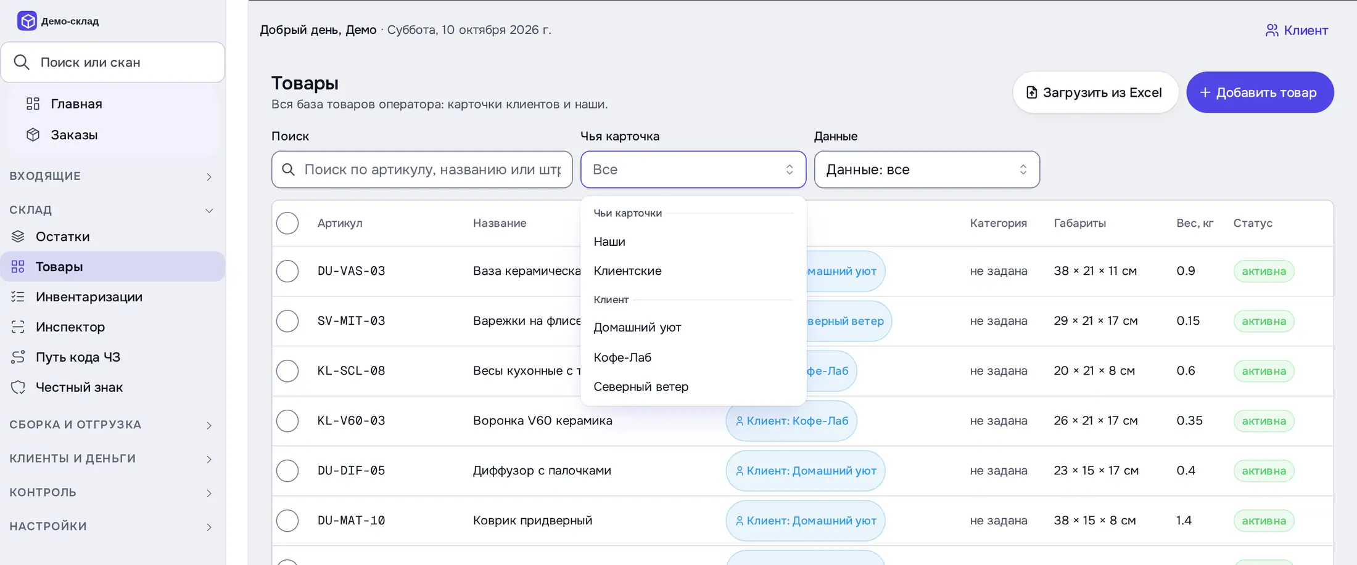Sort by the Артикул column header

pos(340,223)
